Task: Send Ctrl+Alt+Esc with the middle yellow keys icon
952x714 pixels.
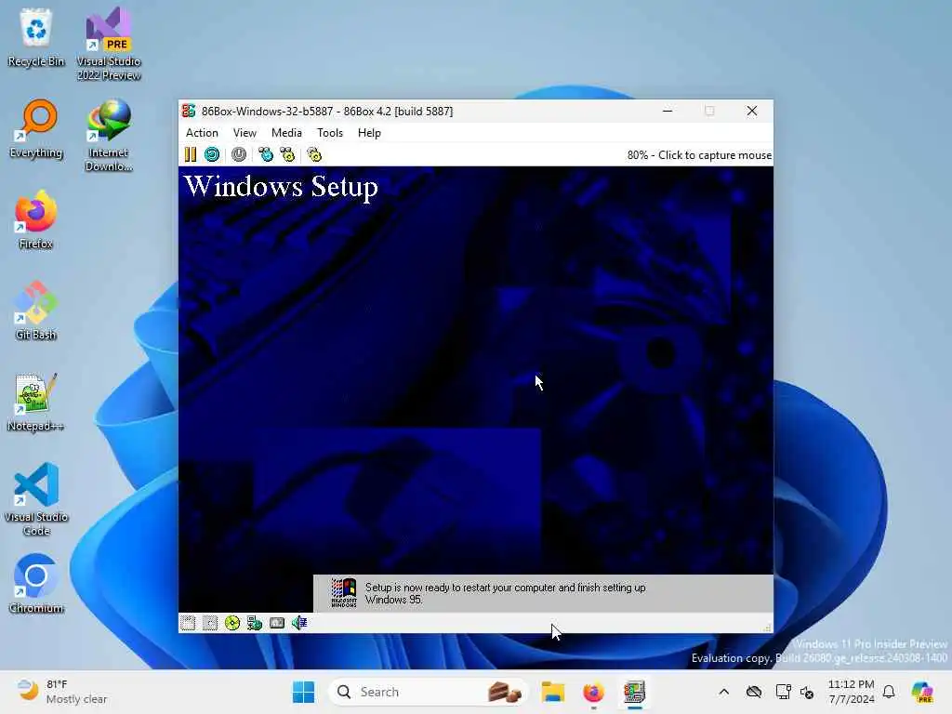Action: coord(287,155)
